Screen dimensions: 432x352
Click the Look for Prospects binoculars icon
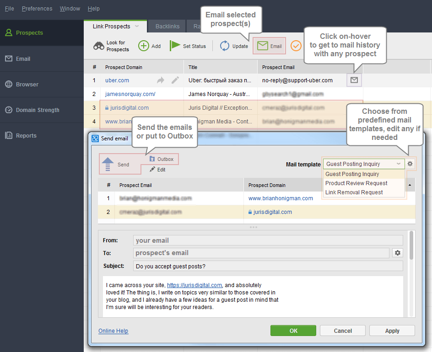click(x=99, y=46)
